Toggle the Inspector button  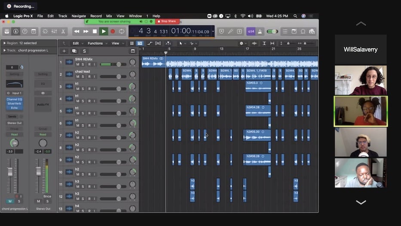point(16,31)
